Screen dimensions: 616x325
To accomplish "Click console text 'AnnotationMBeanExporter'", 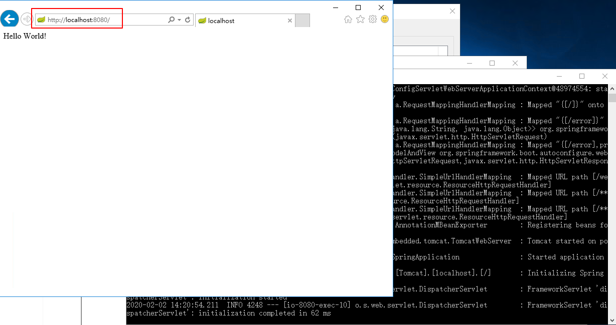I will point(441,225).
